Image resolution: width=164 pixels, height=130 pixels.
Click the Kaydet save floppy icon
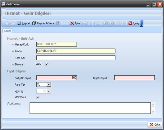[x=19, y=23]
